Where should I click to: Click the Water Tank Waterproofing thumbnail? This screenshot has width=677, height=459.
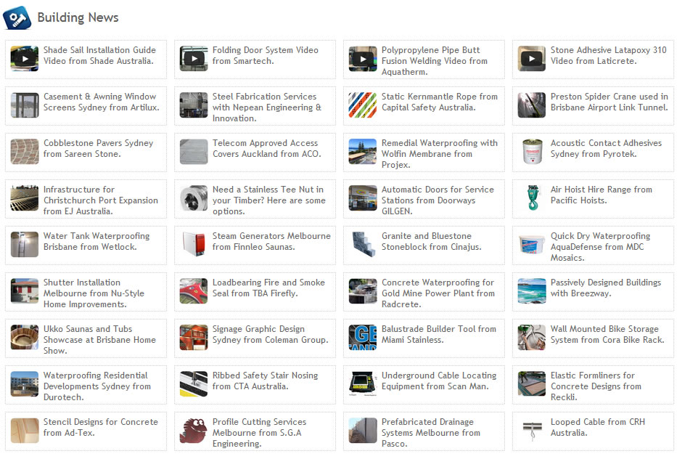(25, 245)
